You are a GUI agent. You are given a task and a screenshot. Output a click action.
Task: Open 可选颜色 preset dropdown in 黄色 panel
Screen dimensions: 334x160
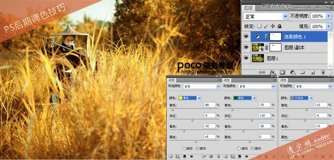tap(202, 86)
